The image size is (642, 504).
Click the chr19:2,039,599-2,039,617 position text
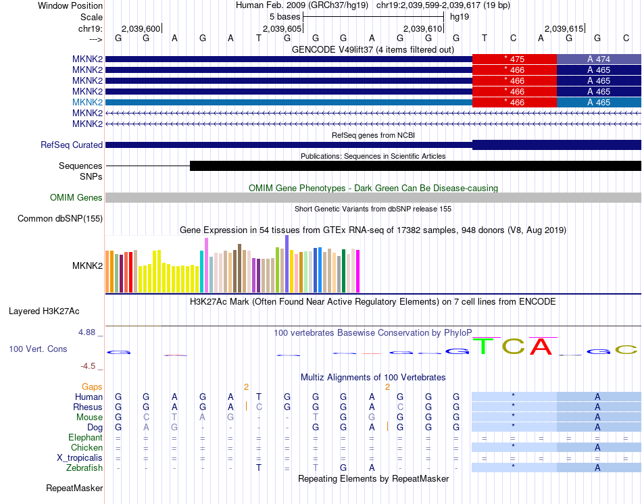[443, 5]
